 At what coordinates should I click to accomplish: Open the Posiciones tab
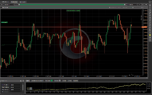(49, 81)
